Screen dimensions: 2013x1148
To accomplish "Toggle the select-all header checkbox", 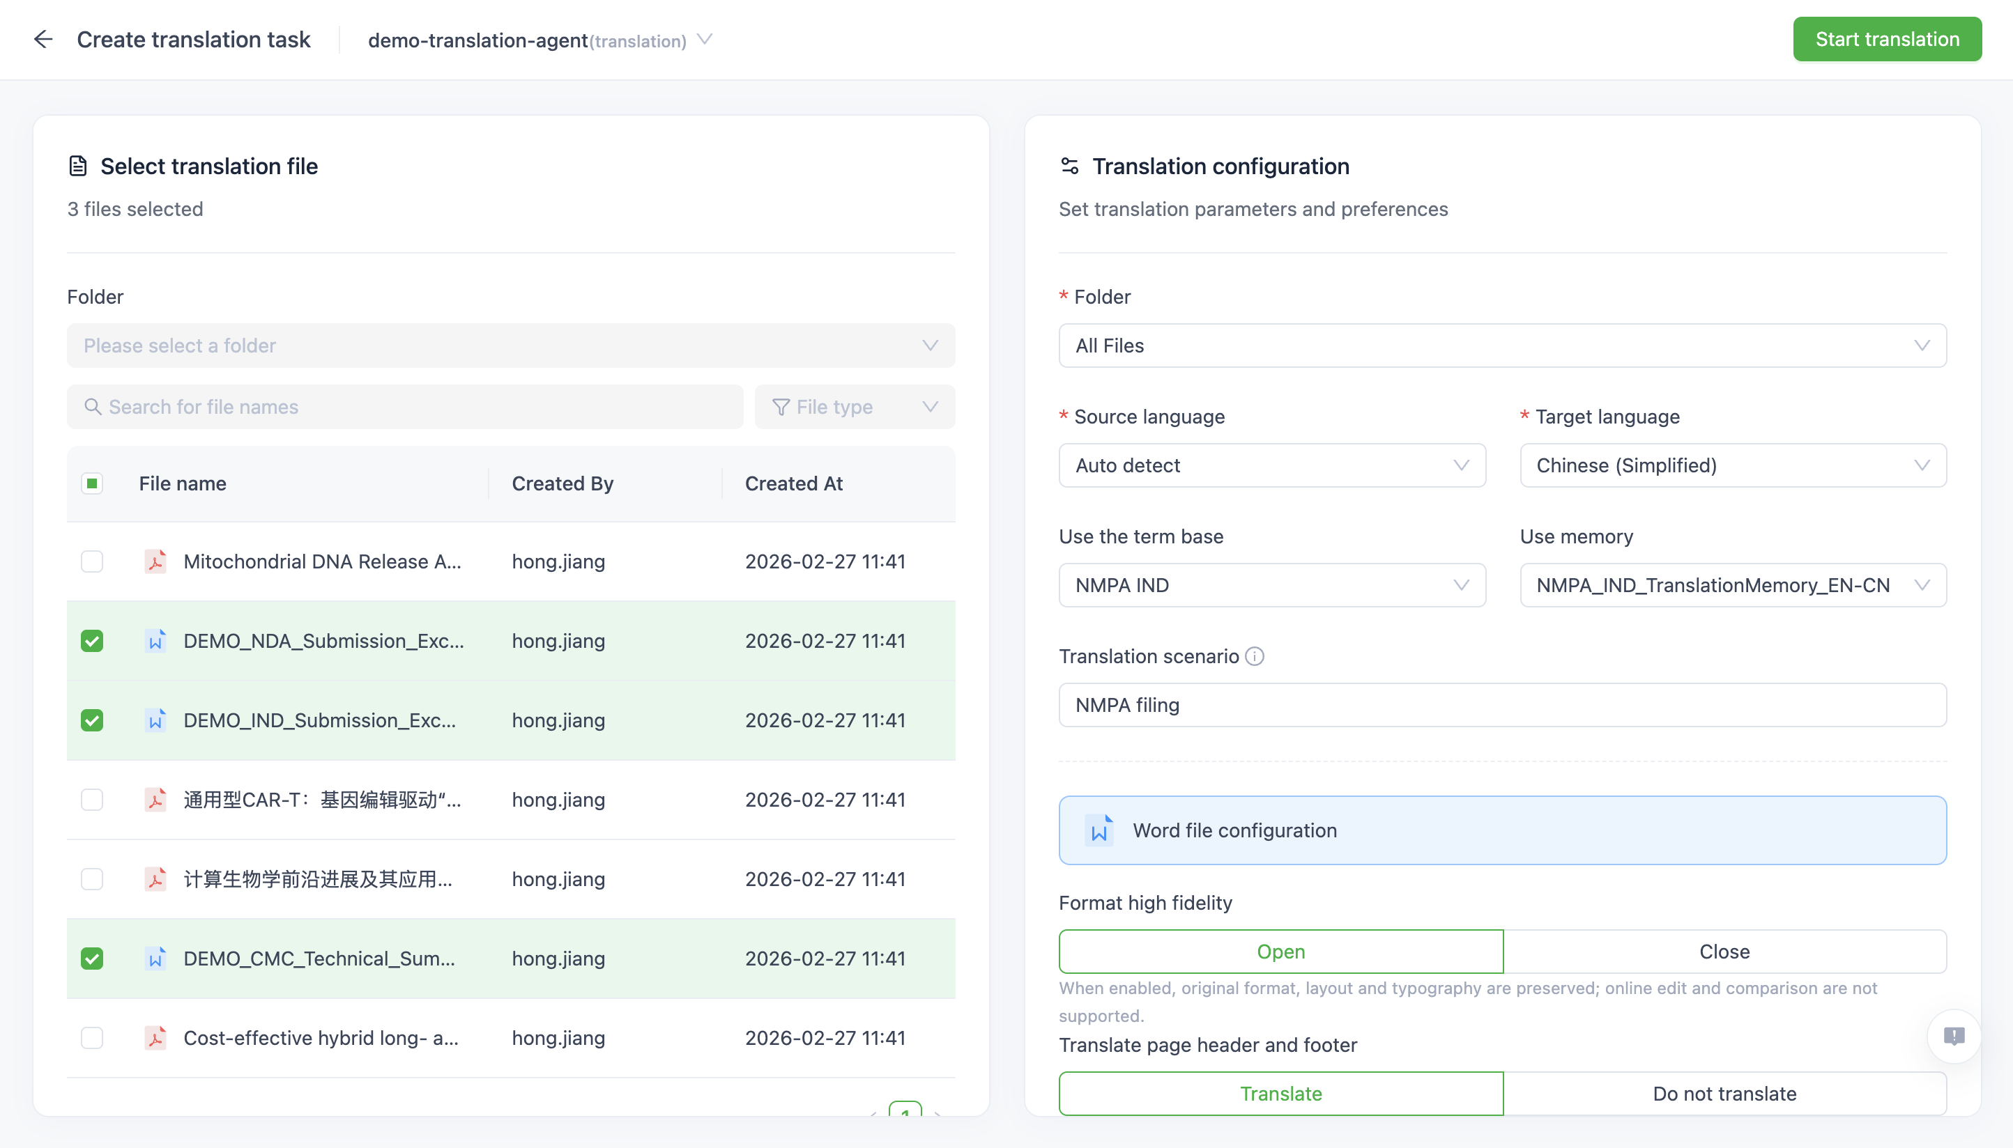I will (92, 483).
